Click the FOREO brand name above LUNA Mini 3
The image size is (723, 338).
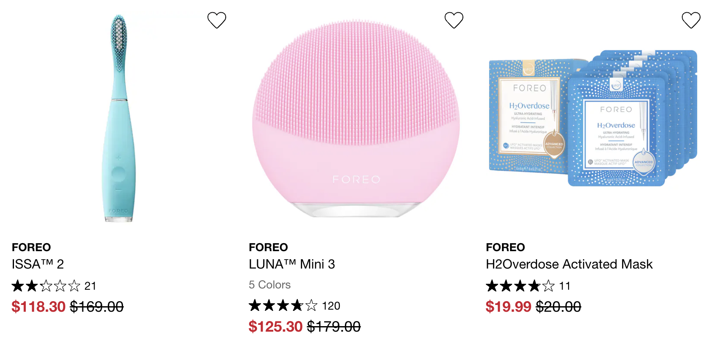tap(269, 247)
